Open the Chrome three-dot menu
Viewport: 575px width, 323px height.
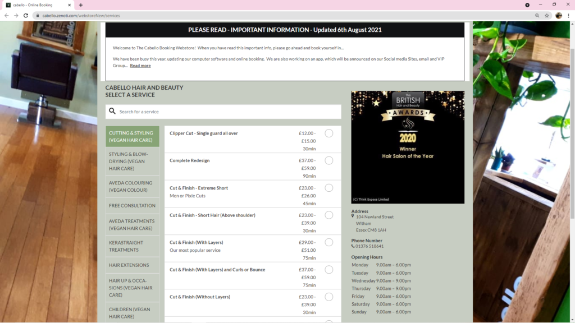point(568,15)
